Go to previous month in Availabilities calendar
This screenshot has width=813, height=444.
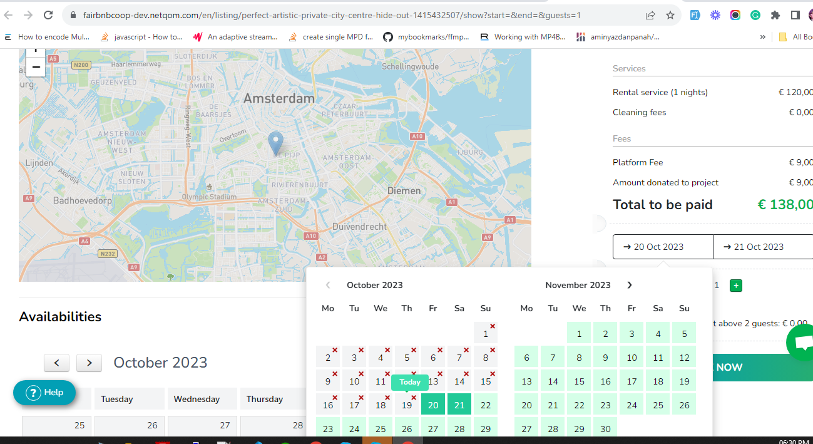(x=57, y=363)
